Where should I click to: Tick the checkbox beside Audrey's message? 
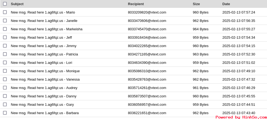coord(5,88)
